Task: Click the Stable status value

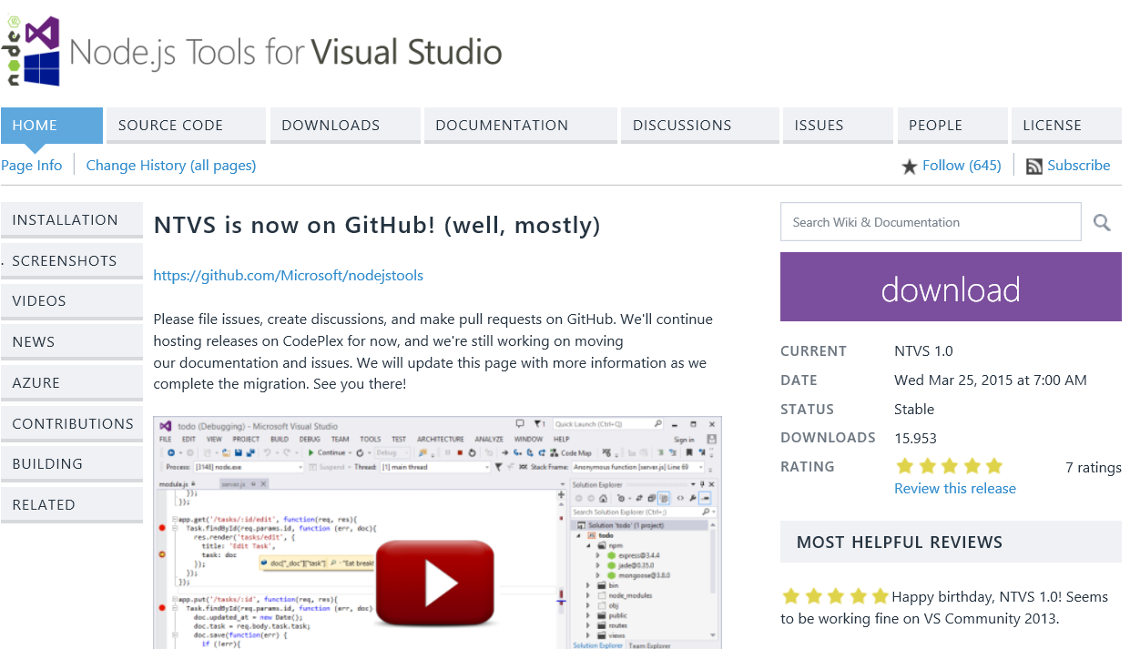Action: (914, 410)
